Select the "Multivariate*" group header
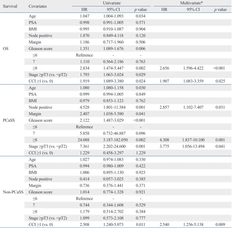232x228 pixels. tap(191, 3)
